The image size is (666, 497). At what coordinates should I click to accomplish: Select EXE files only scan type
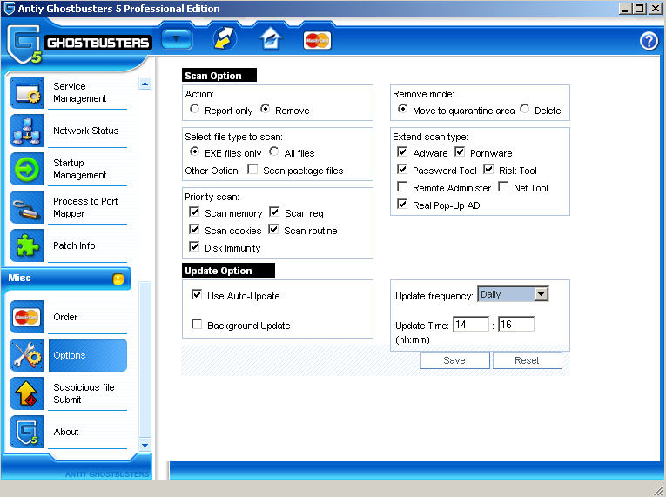[x=194, y=151]
